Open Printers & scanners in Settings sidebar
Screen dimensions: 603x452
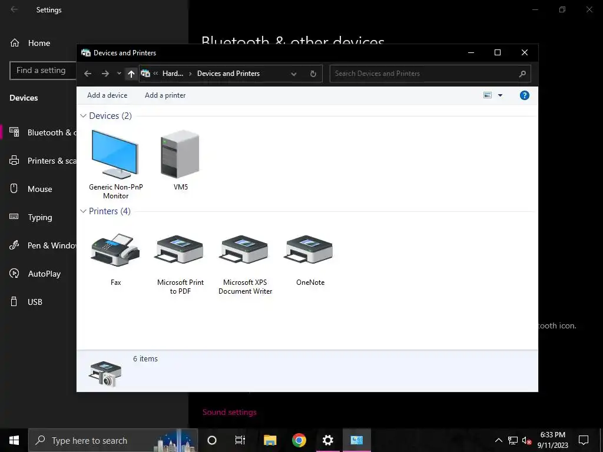point(42,161)
